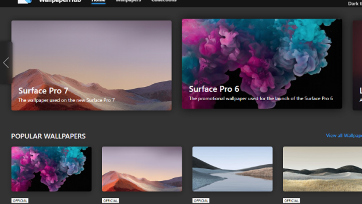
Task: Click 'The wallpaper used on the new Surface Pro 7' caption
Action: pyautogui.click(x=67, y=100)
